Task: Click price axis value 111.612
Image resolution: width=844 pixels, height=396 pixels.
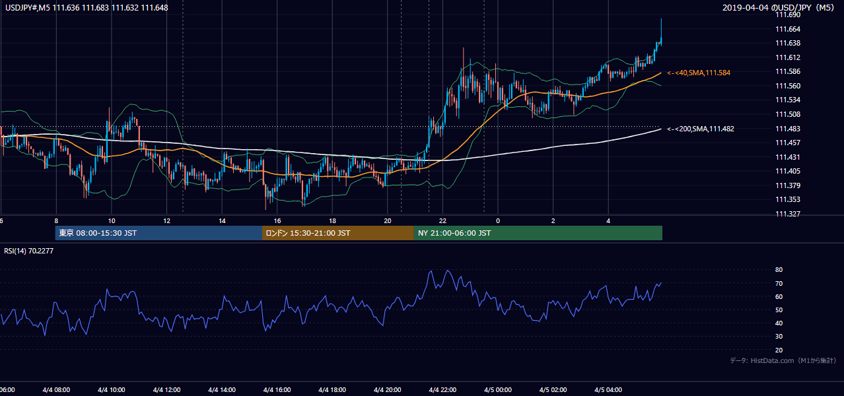Action: (x=787, y=57)
